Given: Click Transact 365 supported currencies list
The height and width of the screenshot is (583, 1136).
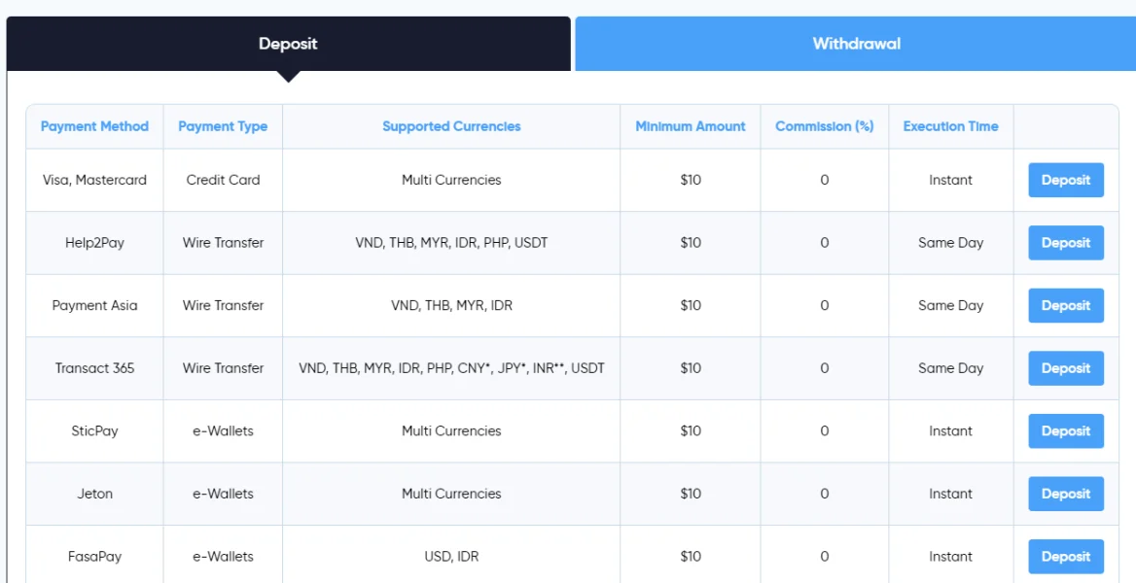Looking at the screenshot, I should click(x=451, y=368).
